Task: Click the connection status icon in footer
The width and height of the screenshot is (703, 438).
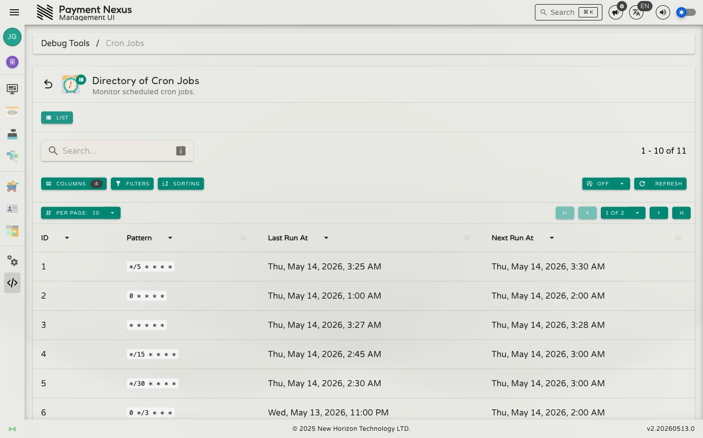Action: pyautogui.click(x=12, y=429)
